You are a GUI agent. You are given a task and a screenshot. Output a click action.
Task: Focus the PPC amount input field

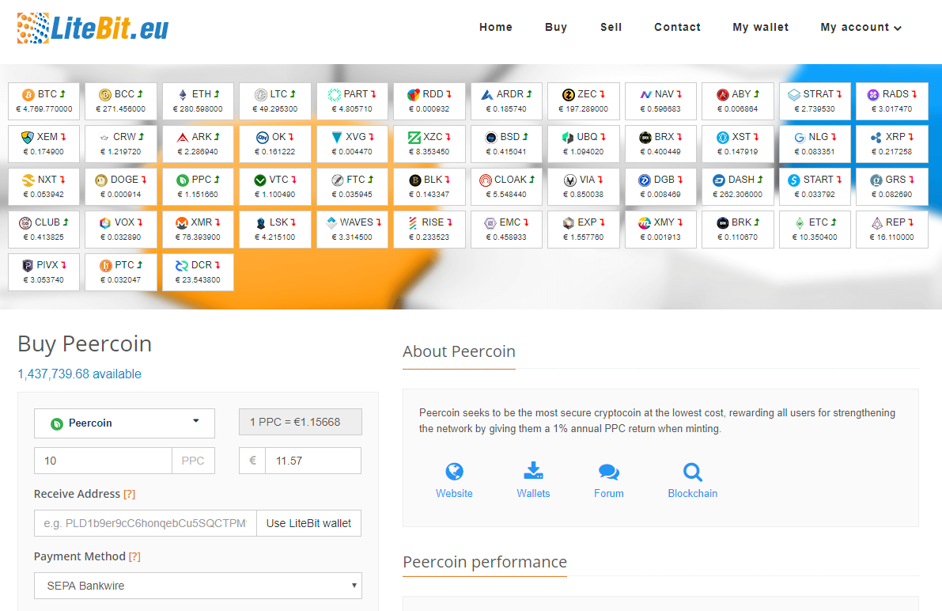(104, 461)
